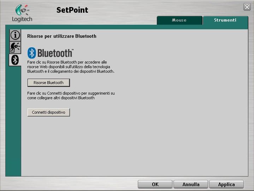Select the Logitech software shortcut sidebar icon

pos(15,47)
